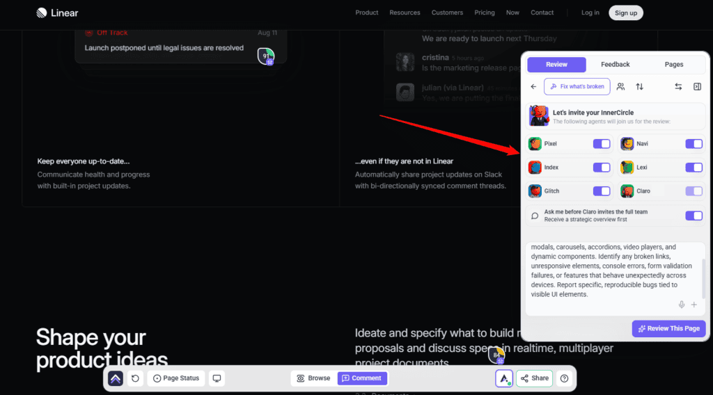Open the Product menu
Viewport: 713px width, 395px height.
point(366,13)
